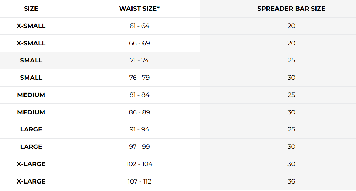Image resolution: width=356 pixels, height=191 pixels.
Task: Click spreader bar 25 beside 71 - 74
Action: pyautogui.click(x=291, y=60)
